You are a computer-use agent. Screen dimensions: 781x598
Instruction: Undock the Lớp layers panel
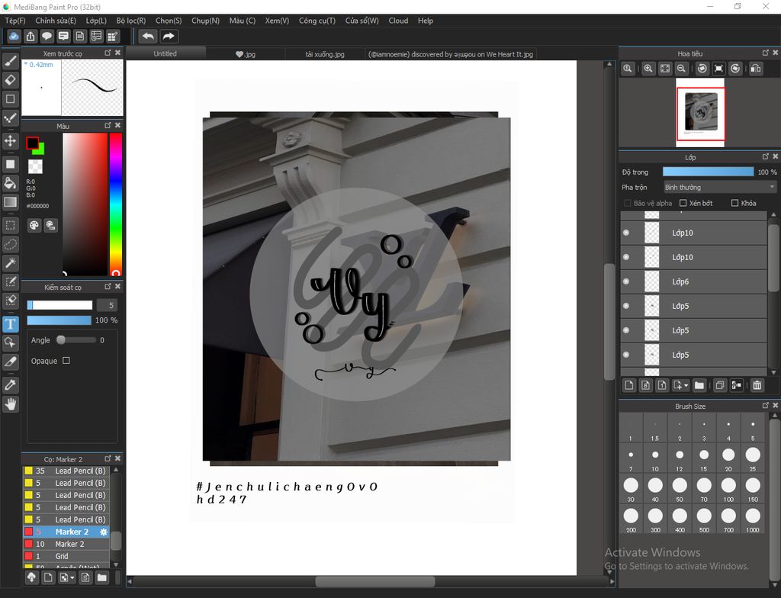click(766, 156)
